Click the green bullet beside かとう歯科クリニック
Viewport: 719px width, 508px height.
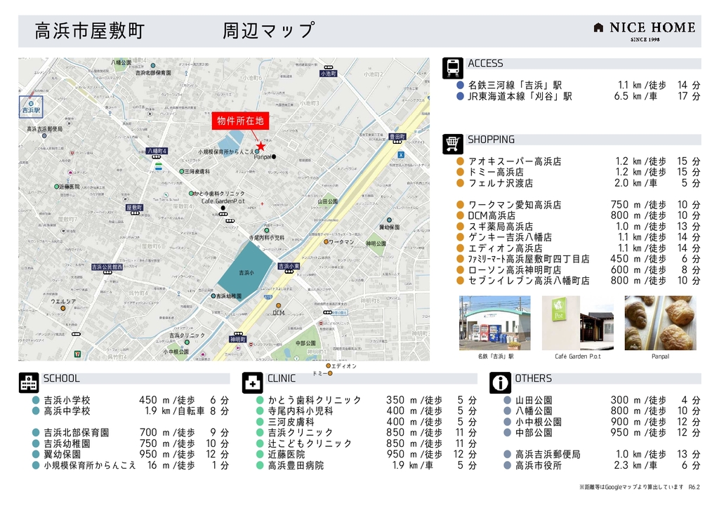pos(260,400)
